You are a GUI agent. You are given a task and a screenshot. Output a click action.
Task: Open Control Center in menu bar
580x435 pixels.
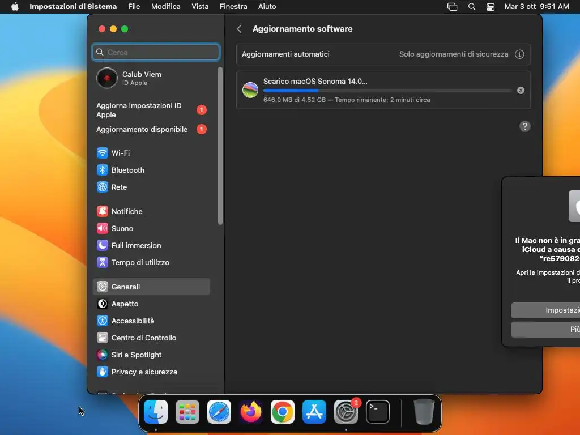click(x=491, y=7)
